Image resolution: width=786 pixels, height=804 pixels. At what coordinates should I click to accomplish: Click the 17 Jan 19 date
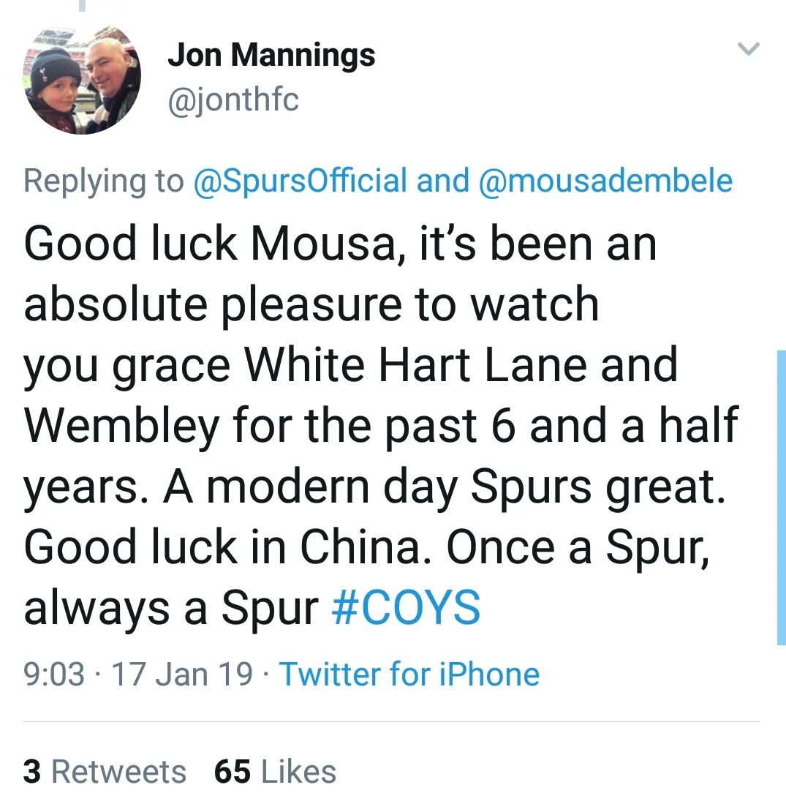tap(182, 674)
